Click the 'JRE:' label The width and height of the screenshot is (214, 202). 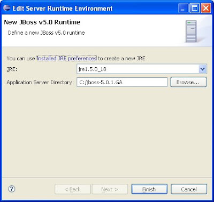pyautogui.click(x=12, y=69)
